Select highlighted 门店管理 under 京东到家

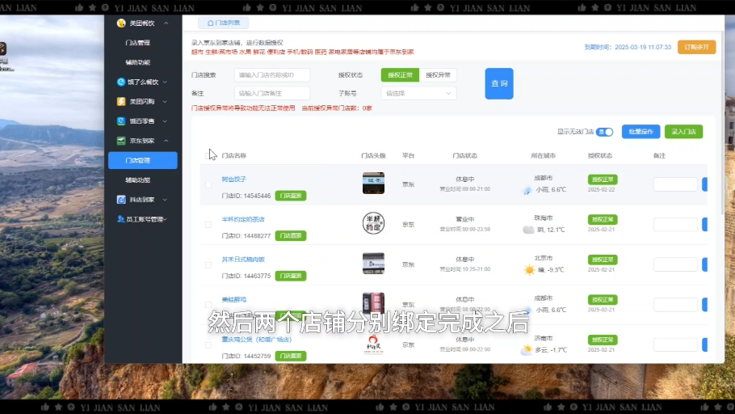click(x=143, y=160)
